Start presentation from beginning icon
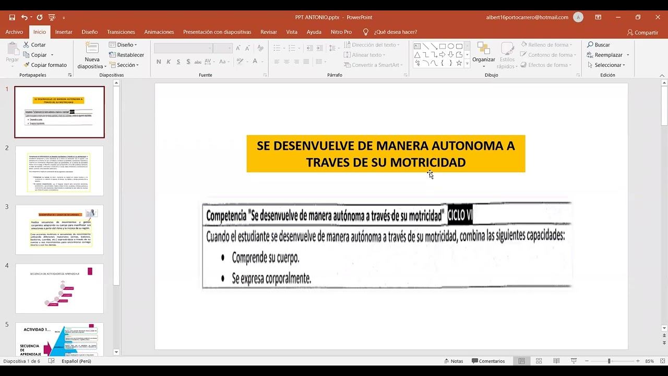668x376 pixels. [52, 17]
